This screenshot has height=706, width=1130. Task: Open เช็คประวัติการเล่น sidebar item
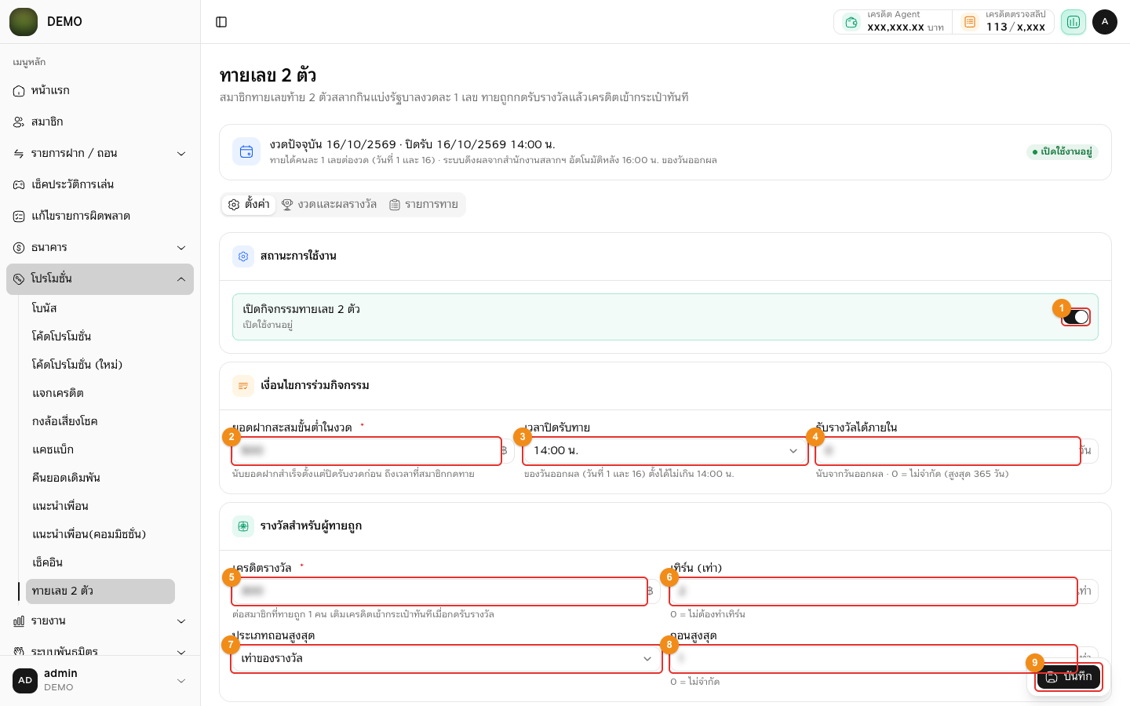(x=100, y=185)
